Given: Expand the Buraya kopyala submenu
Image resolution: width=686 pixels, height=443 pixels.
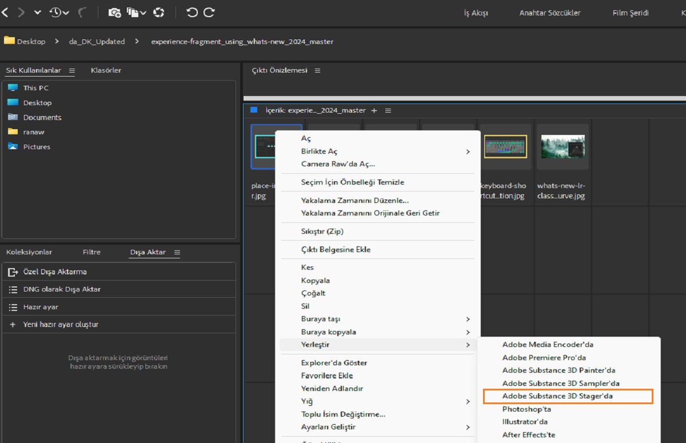Looking at the screenshot, I should pos(377,332).
